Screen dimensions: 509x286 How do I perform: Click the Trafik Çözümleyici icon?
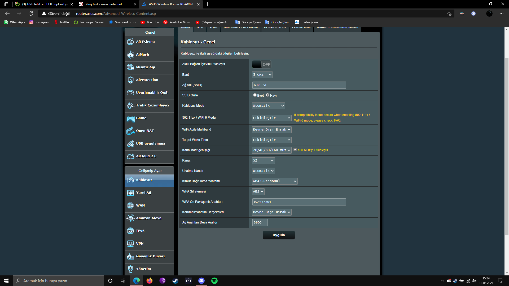point(130,105)
